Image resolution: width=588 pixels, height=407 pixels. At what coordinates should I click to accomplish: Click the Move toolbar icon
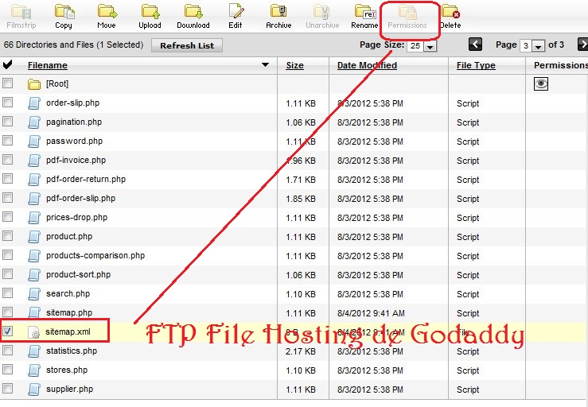tap(107, 11)
